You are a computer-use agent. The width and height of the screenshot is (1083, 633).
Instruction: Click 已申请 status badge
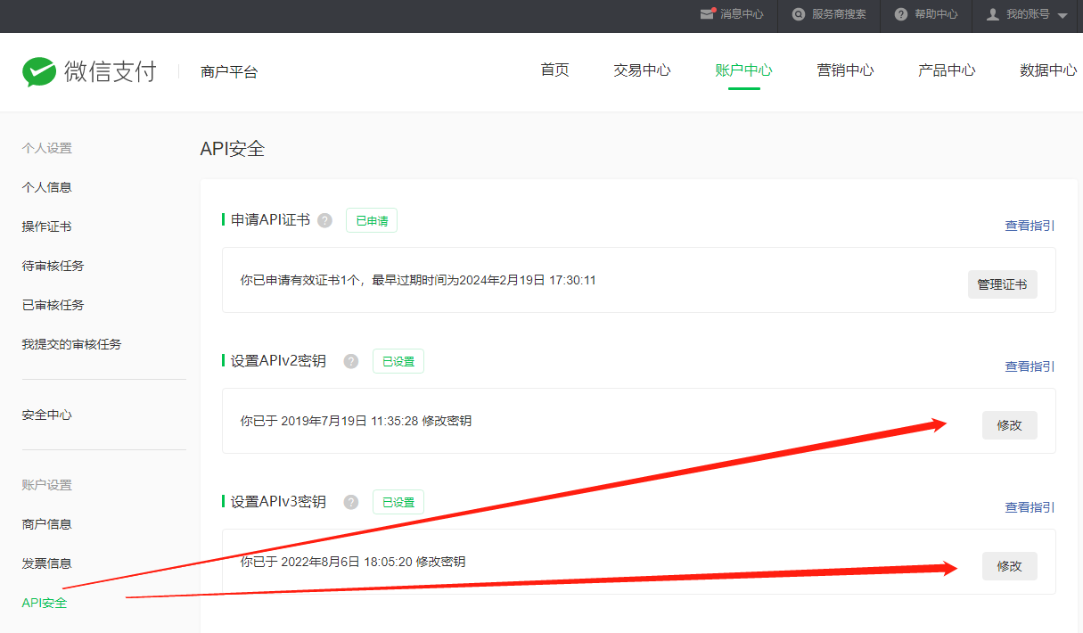[372, 220]
